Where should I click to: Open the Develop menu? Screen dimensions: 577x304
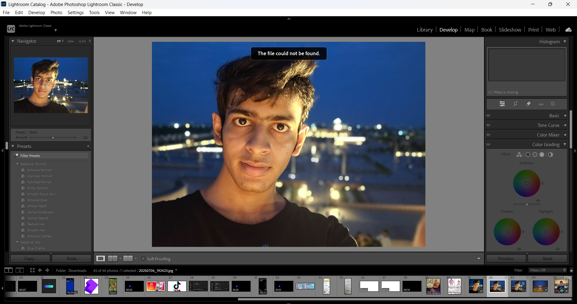tap(37, 12)
